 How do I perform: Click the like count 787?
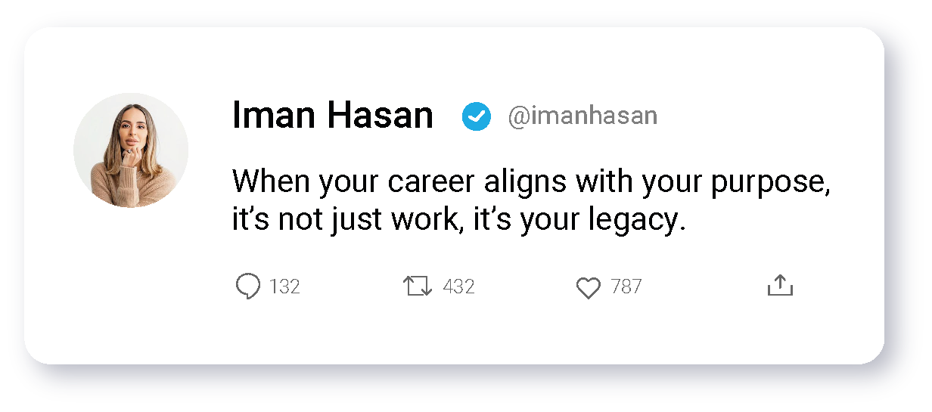click(x=626, y=287)
